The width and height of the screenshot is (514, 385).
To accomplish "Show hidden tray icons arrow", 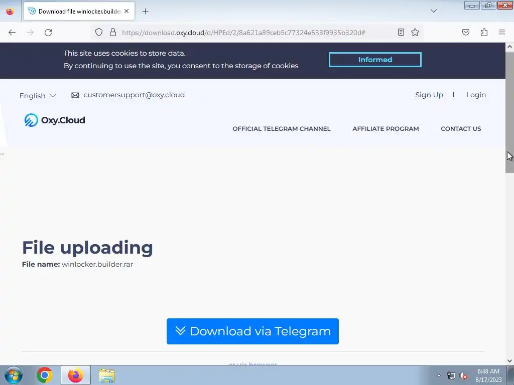I will click(x=439, y=375).
